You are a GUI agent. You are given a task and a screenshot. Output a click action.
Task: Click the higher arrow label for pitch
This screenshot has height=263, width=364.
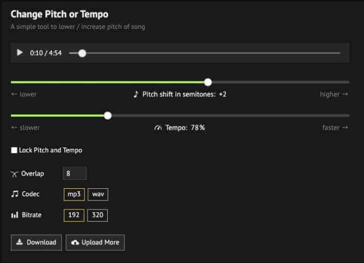334,94
